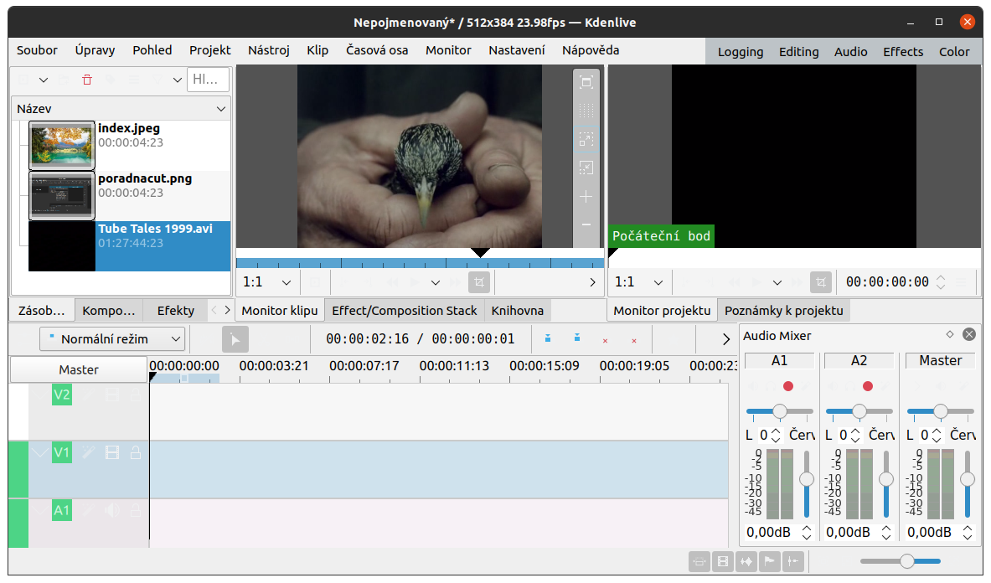Delete the selected bin clip with the red trash icon
991x583 pixels.
click(87, 80)
